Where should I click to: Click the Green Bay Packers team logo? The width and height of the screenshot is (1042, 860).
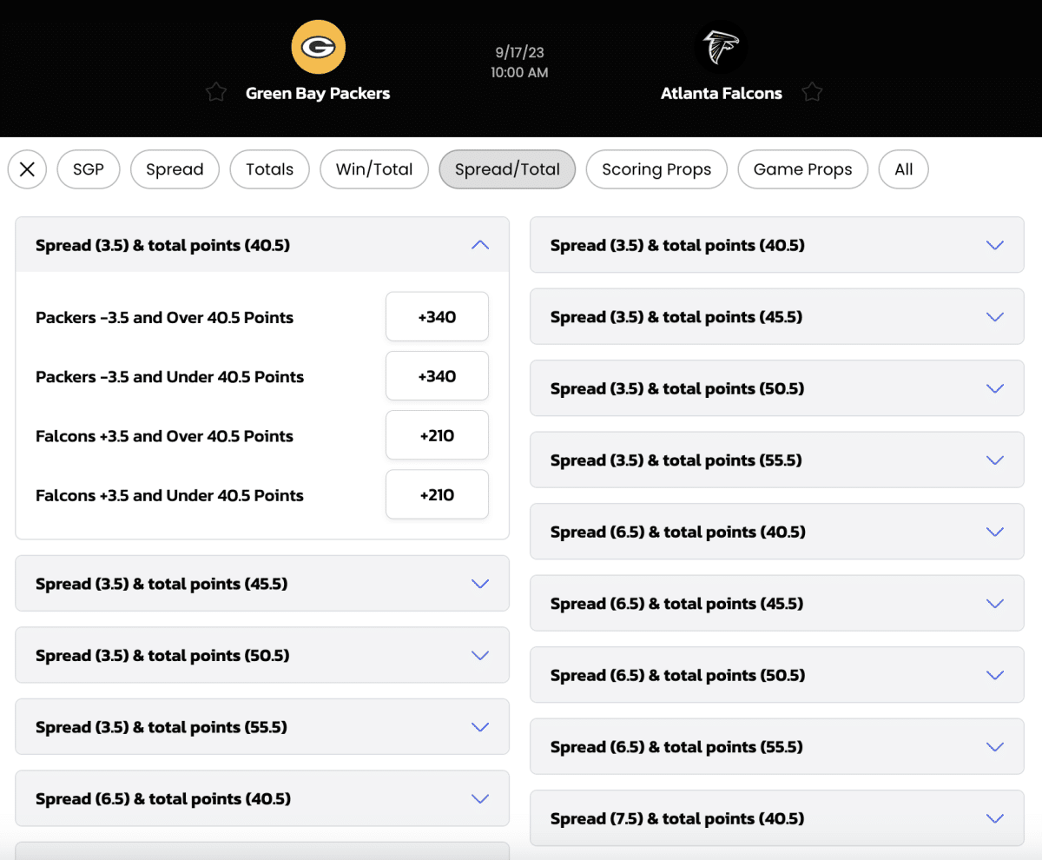(x=318, y=47)
